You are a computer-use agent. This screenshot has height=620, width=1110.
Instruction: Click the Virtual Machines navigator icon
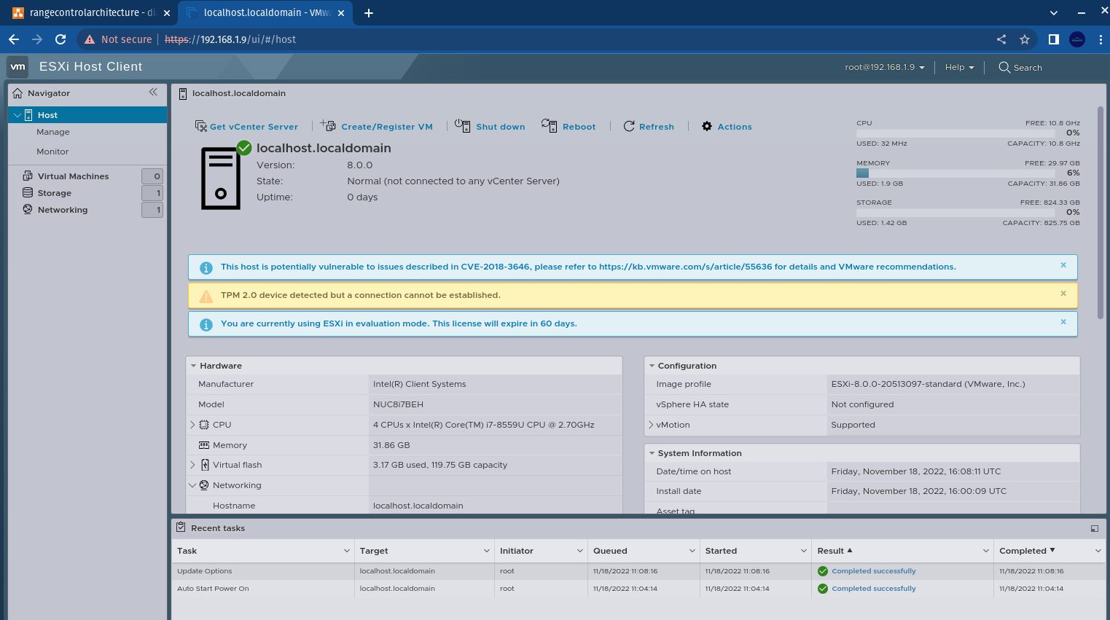pyautogui.click(x=28, y=176)
